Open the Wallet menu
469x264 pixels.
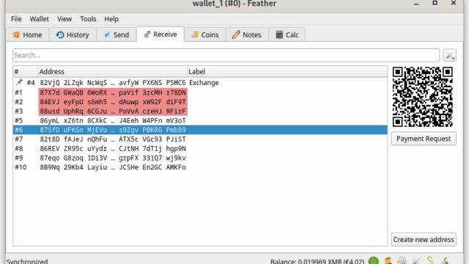tap(39, 19)
